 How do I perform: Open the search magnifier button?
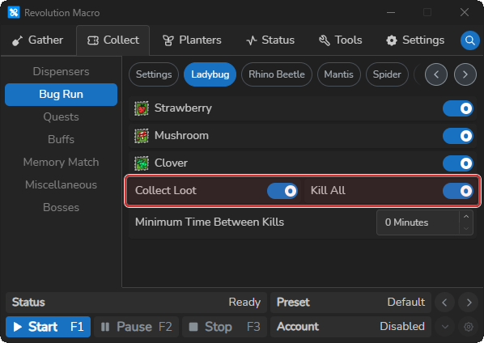pos(469,40)
